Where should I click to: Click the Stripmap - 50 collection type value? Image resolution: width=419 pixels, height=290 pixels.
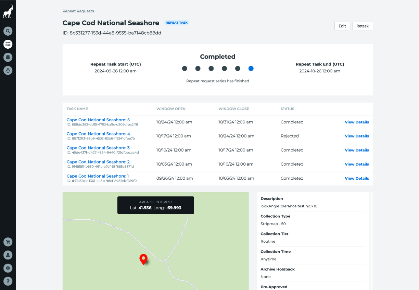click(273, 224)
